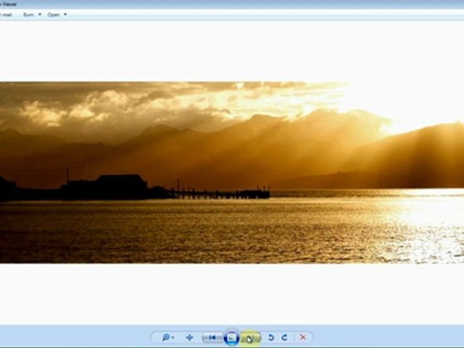Image resolution: width=464 pixels, height=348 pixels.
Task: Open the zoom magnifier control
Action: 168,337
